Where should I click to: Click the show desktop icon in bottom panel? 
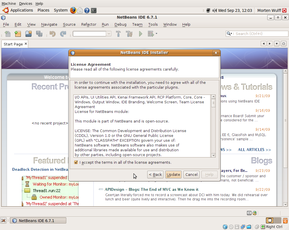coord(3,221)
